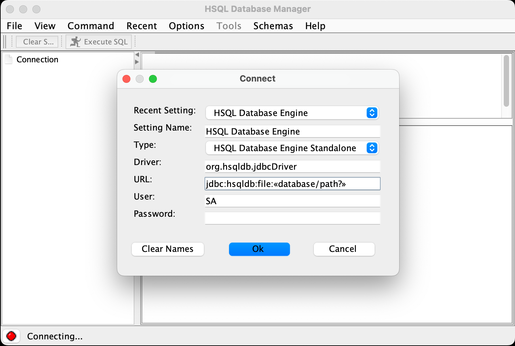Viewport: 515px width, 346px height.
Task: Click into the Password field
Action: pyautogui.click(x=292, y=218)
